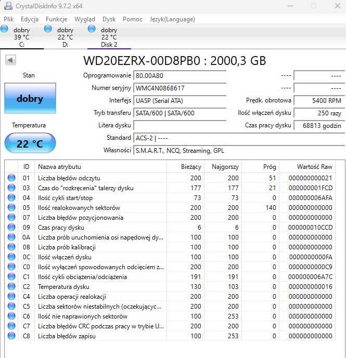Click 'Ilość realokowanych sektorów' attribute name
The height and width of the screenshot is (358, 346).
coord(79,207)
